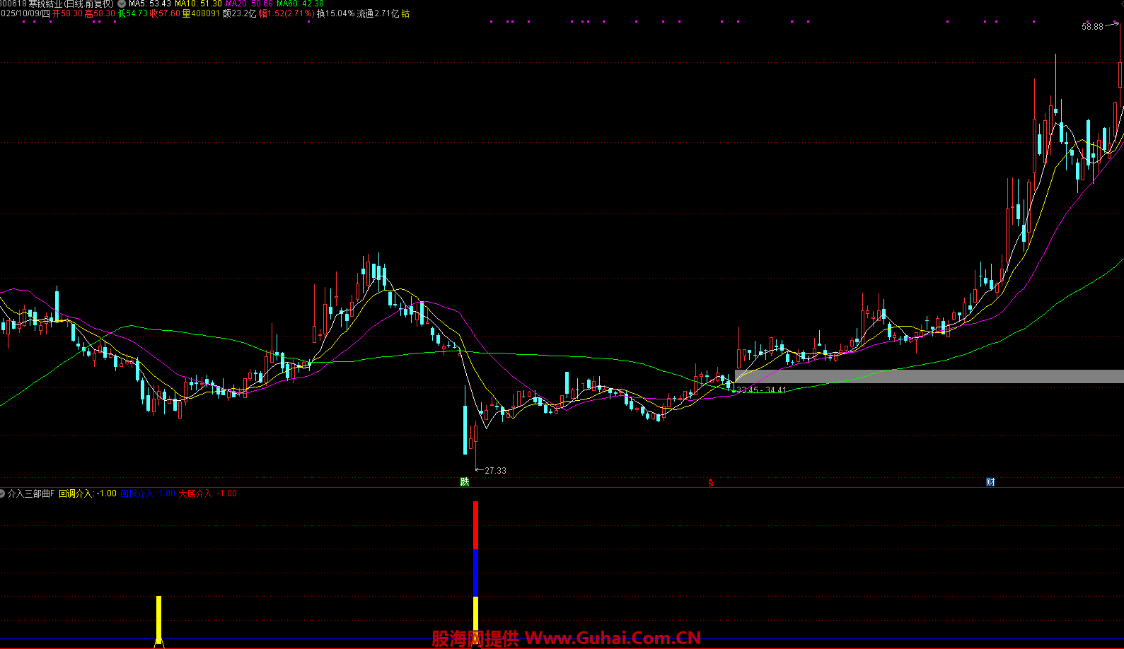1124x649 pixels.
Task: Select the MA5 moving average label
Action: (149, 4)
